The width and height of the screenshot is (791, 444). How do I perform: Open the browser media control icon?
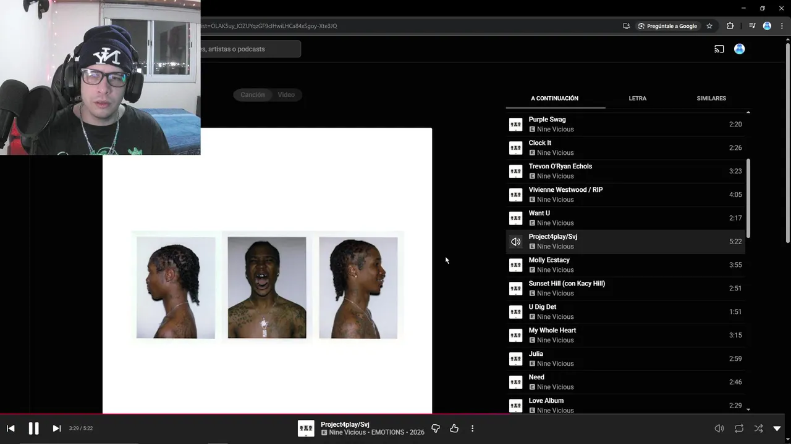coord(751,26)
